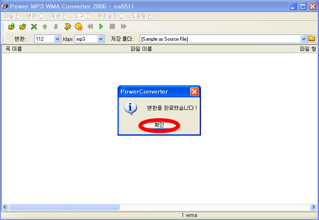Maximize the Power MP3 WMA Converter window
The height and width of the screenshot is (220, 319).
click(x=303, y=7)
